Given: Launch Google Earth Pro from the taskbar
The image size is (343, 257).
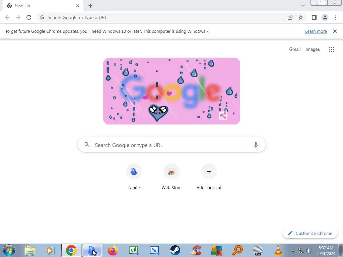Looking at the screenshot, I should point(258,250).
